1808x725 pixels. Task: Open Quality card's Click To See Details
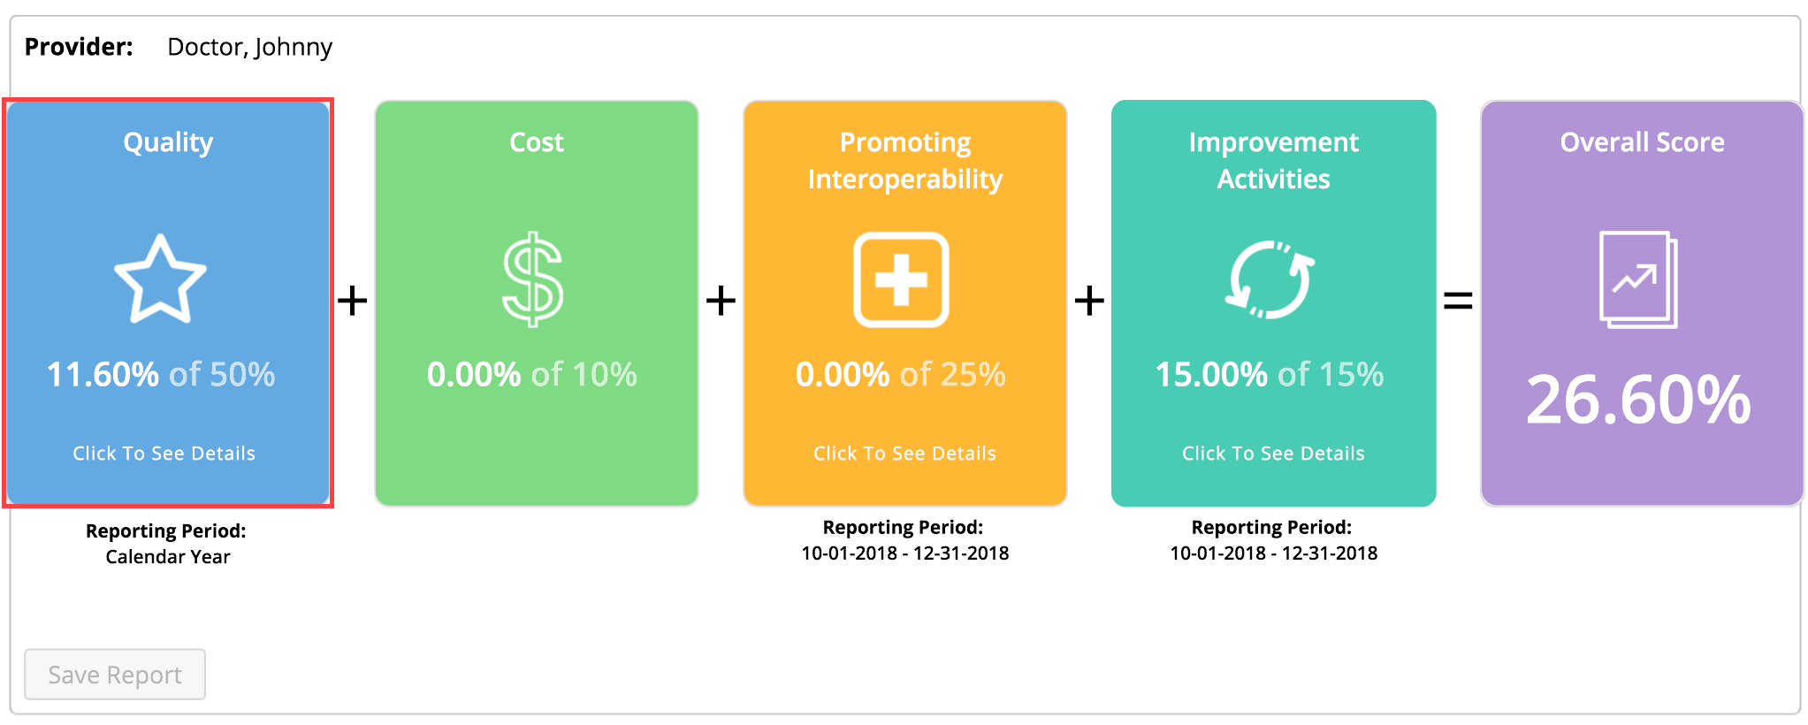click(164, 454)
